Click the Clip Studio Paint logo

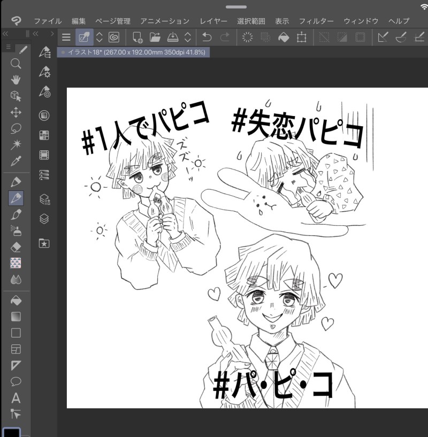point(16,21)
